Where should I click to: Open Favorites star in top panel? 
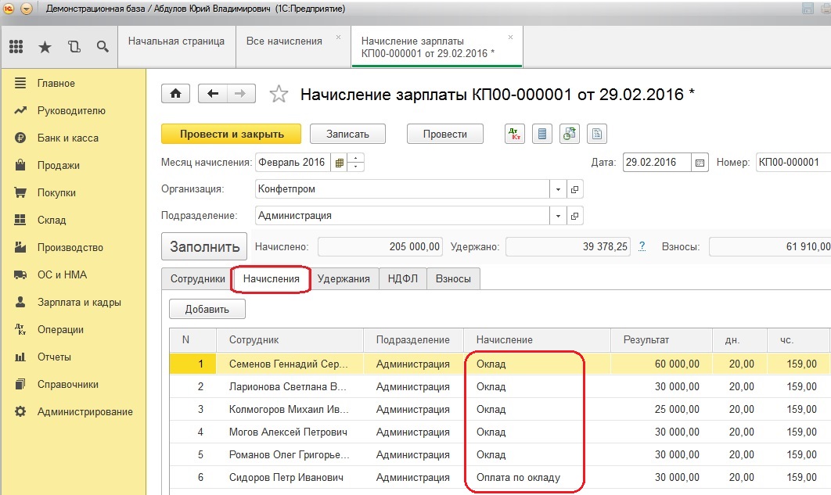[x=45, y=47]
